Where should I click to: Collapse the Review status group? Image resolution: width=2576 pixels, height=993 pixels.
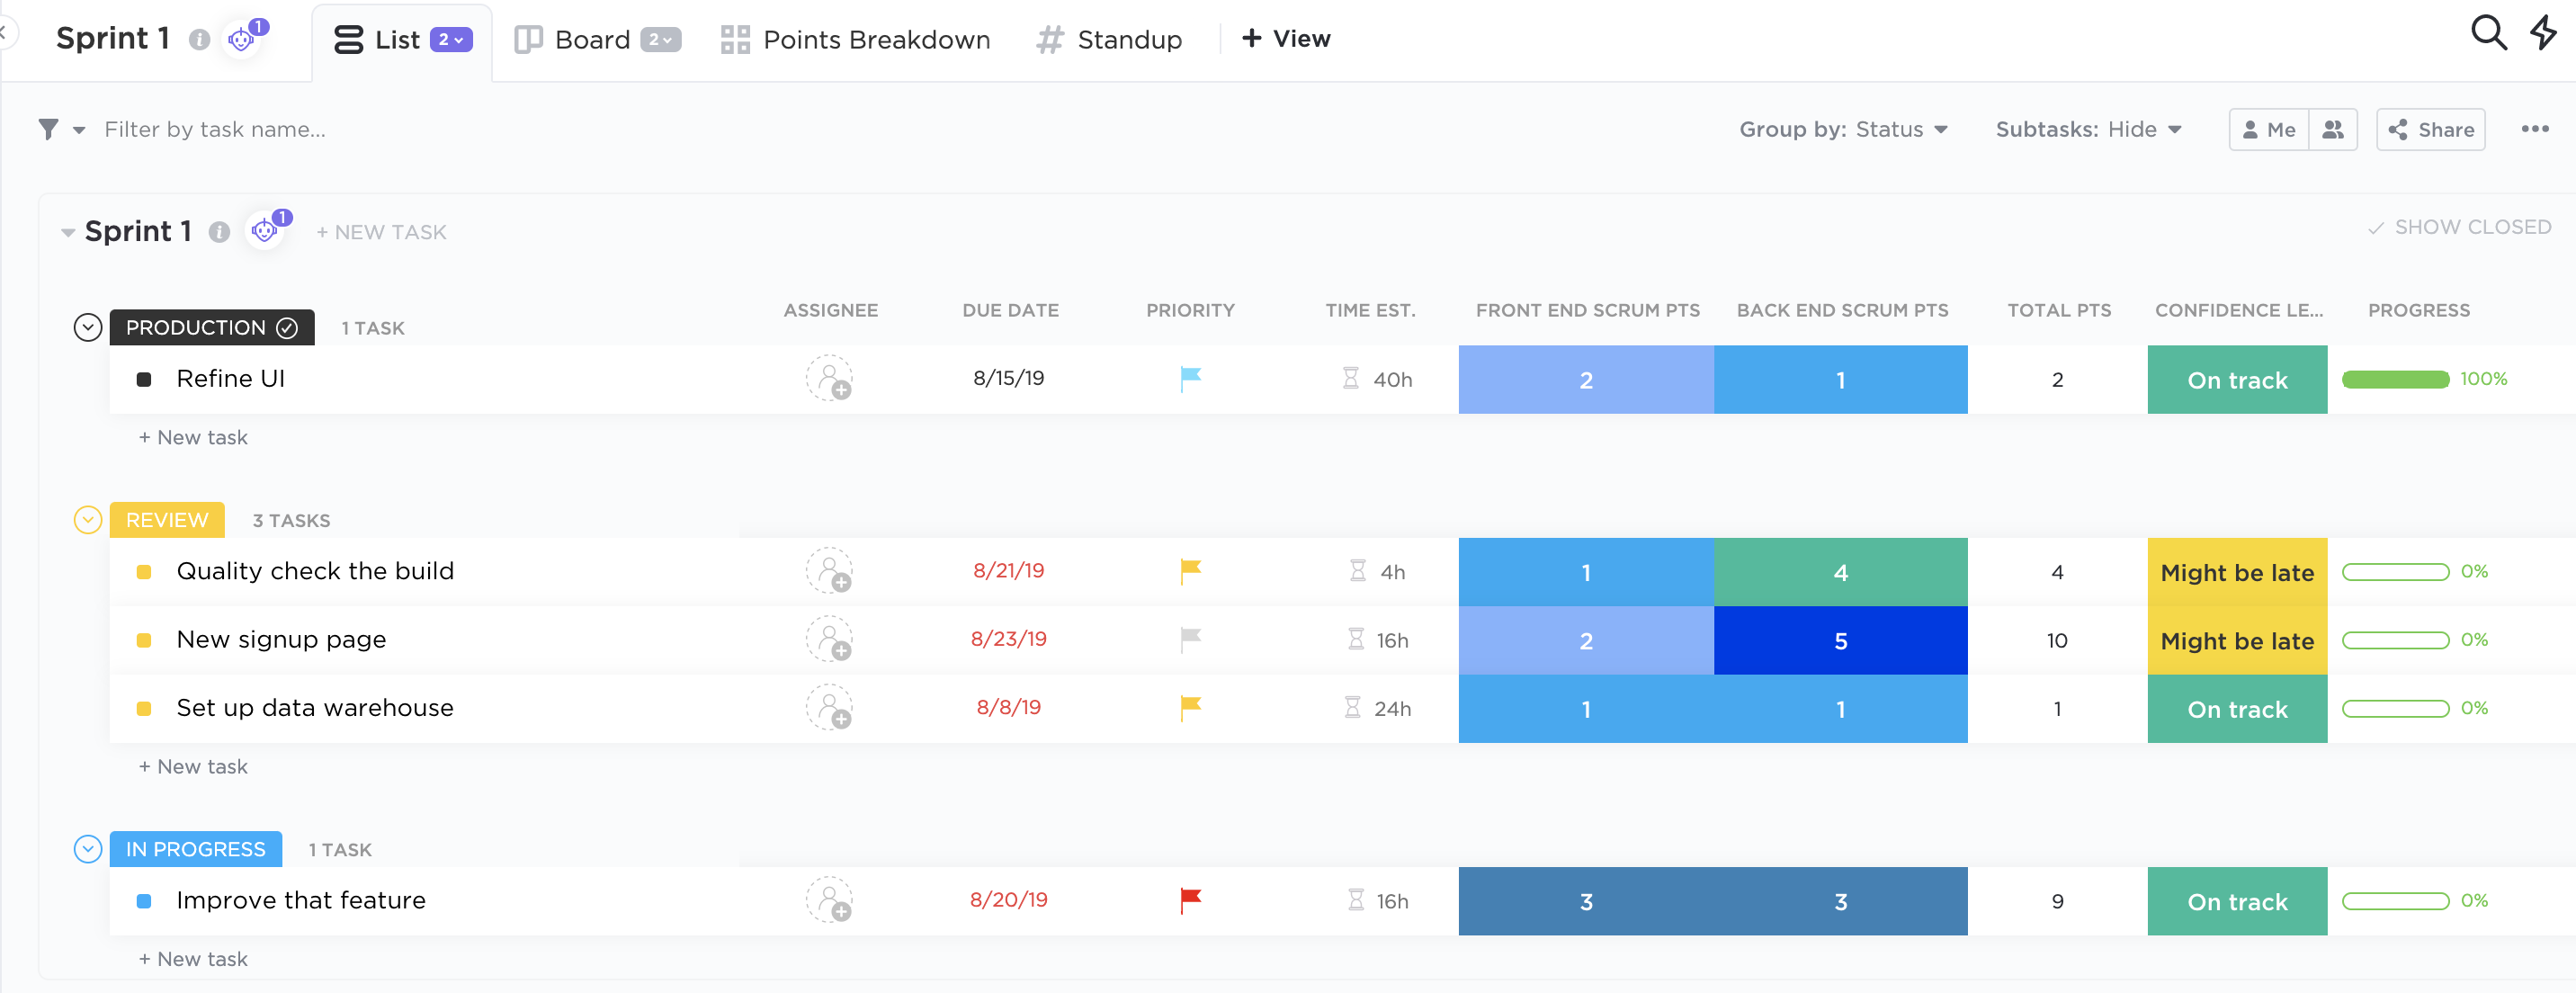(88, 520)
